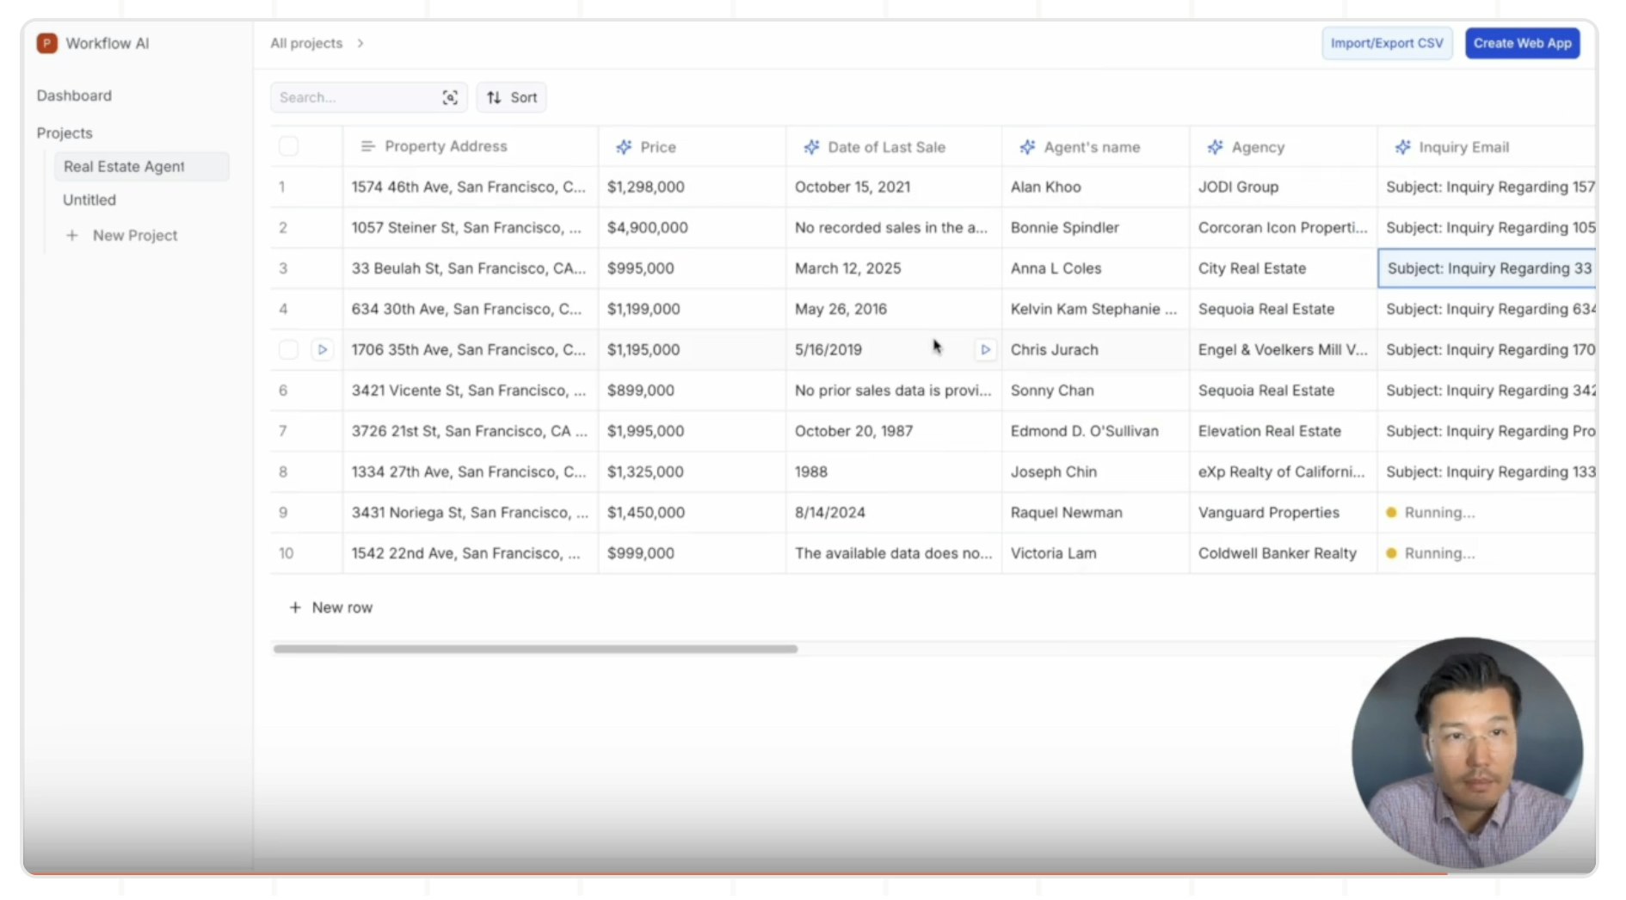
Task: Select Property Address column header
Action: pyautogui.click(x=471, y=146)
